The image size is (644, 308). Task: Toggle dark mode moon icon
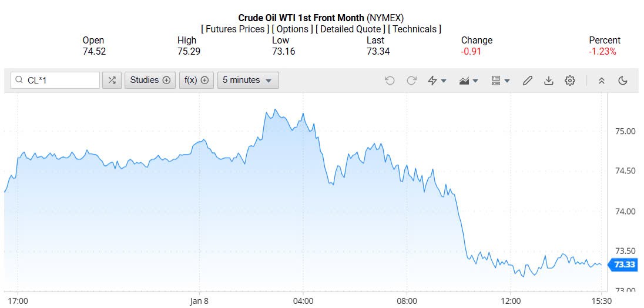pos(623,81)
